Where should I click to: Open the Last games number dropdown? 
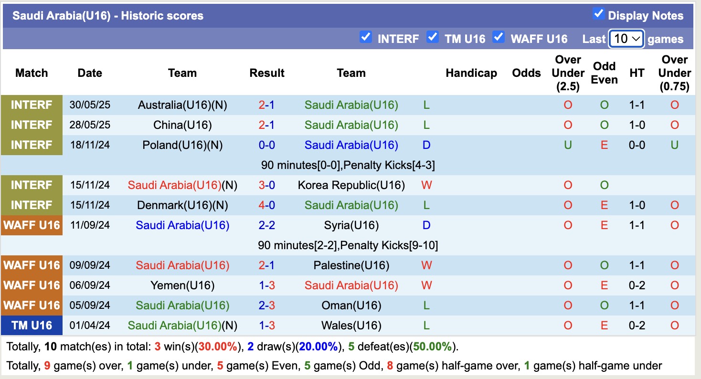pyautogui.click(x=626, y=39)
